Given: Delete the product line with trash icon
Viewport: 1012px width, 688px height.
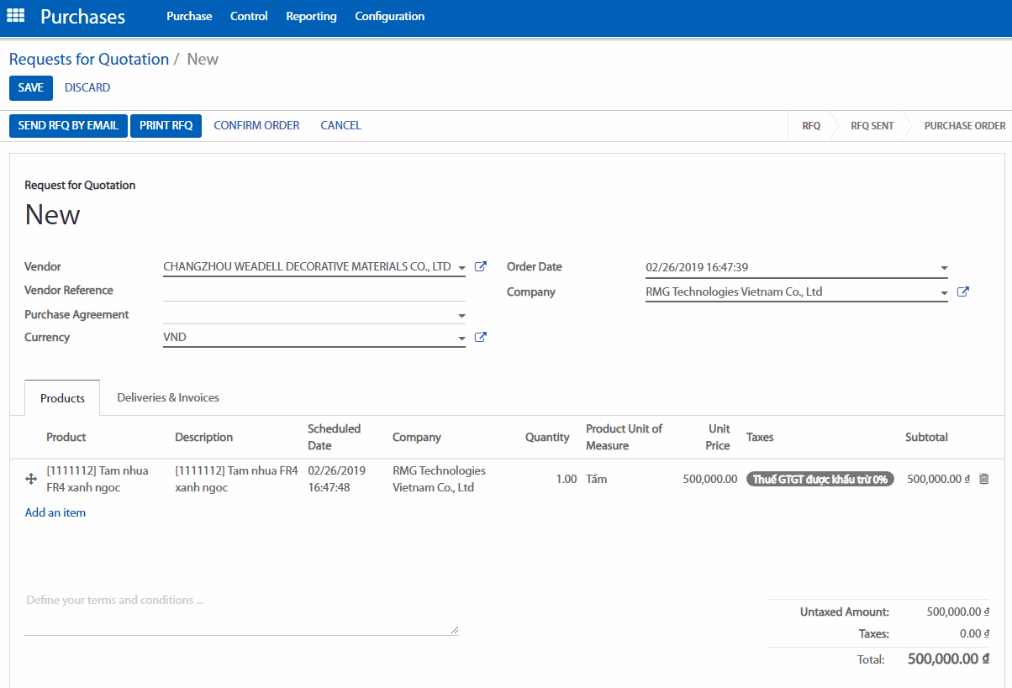Looking at the screenshot, I should click(984, 479).
